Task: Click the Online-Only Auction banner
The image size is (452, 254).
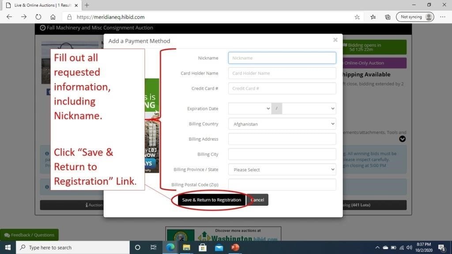Action: coord(374,63)
